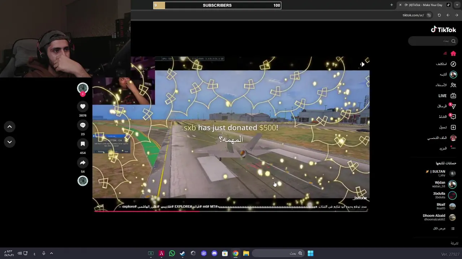This screenshot has height=259, width=462.
Task: Open the spinning music disc of the video
Action: coord(83,181)
